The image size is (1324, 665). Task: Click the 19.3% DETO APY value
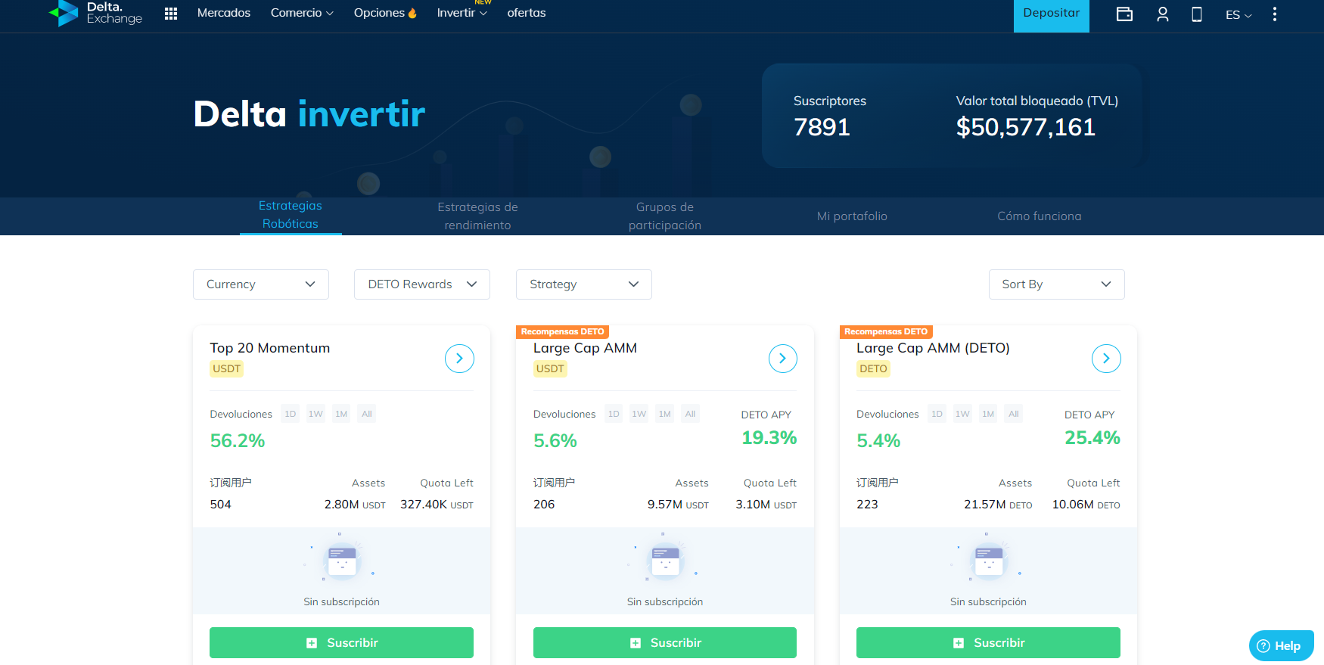769,438
